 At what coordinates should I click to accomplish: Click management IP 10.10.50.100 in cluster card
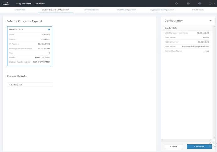[44, 48]
